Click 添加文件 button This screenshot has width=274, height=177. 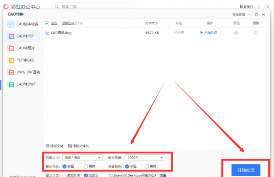click(55, 146)
